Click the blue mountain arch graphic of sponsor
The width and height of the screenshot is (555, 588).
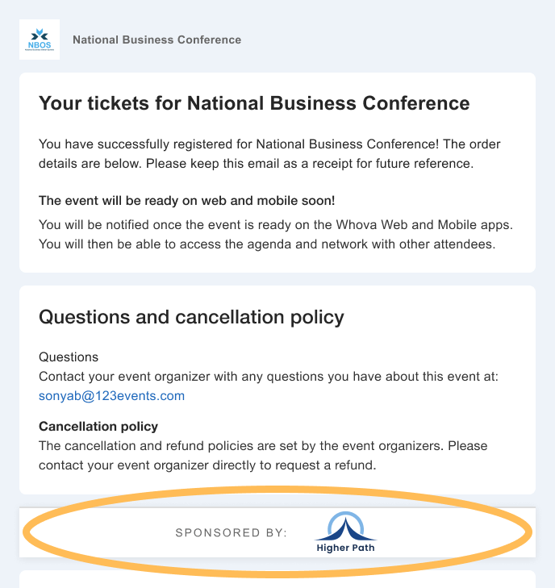(x=345, y=526)
